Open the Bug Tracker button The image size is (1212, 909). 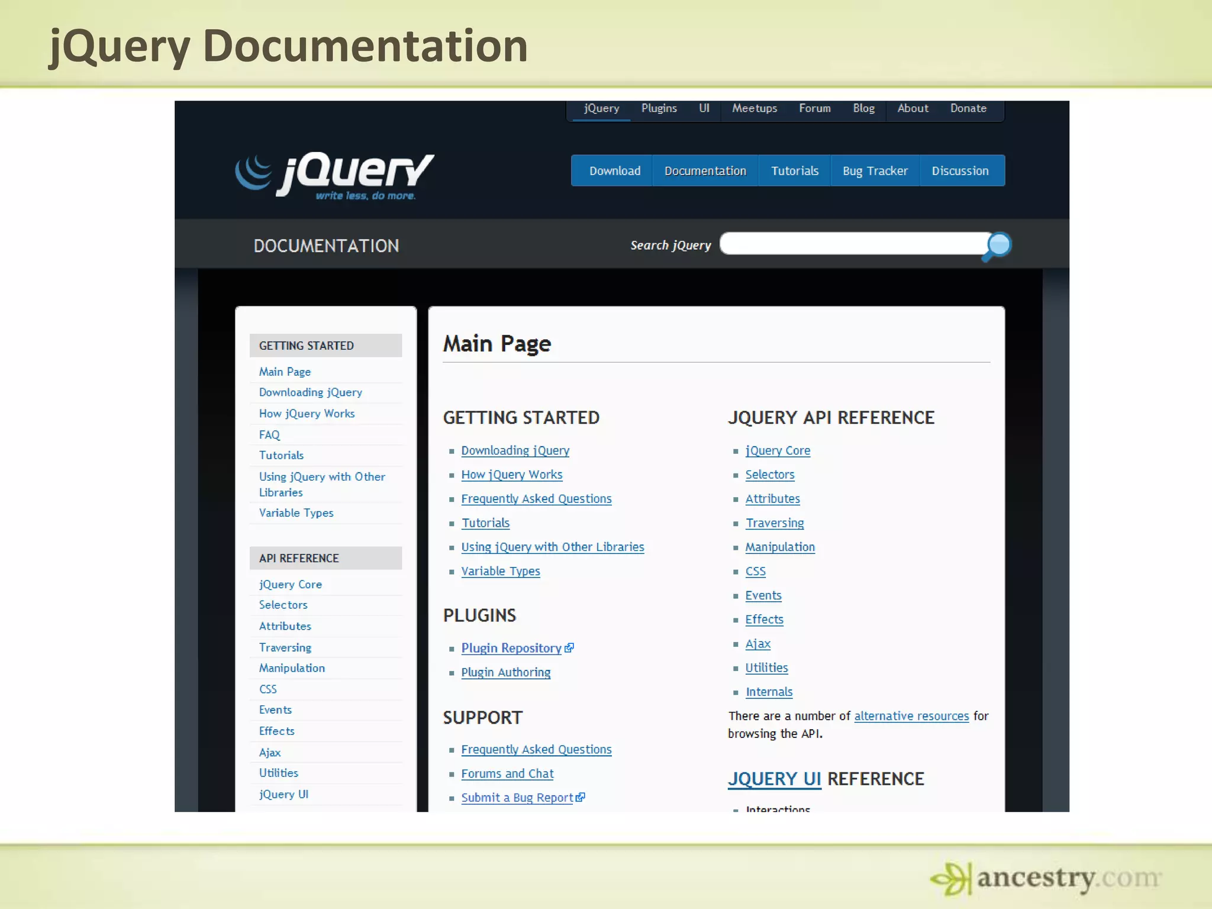pyautogui.click(x=875, y=171)
